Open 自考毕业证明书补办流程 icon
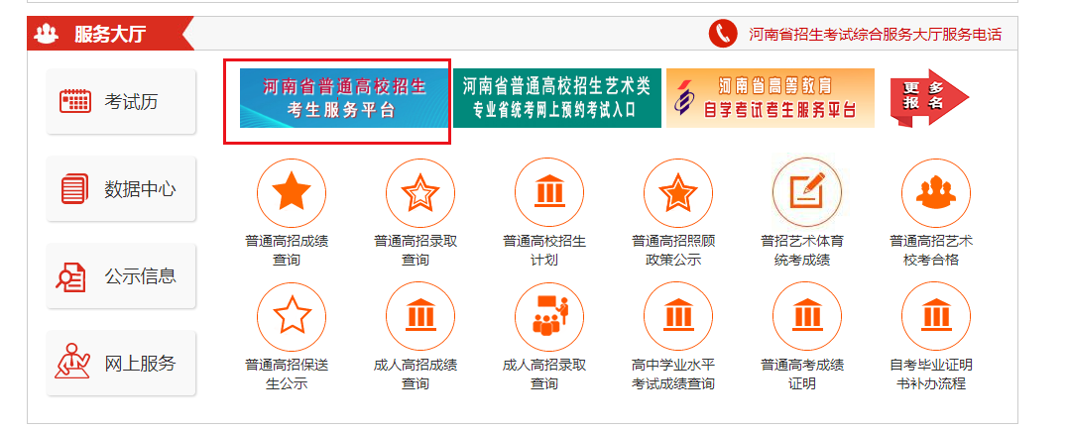The image size is (1069, 429). 935,317
